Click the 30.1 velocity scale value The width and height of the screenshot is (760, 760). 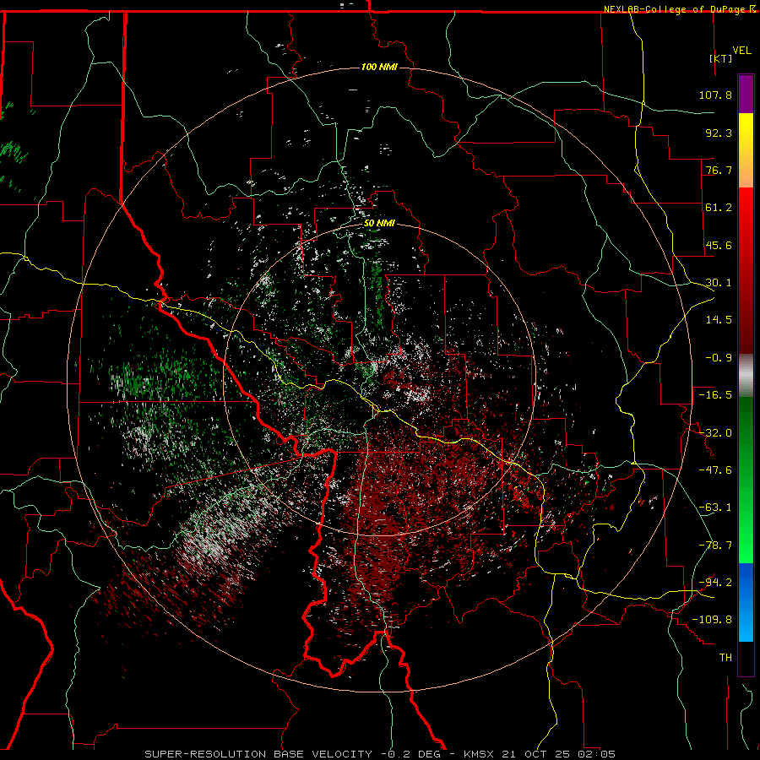pyautogui.click(x=719, y=283)
